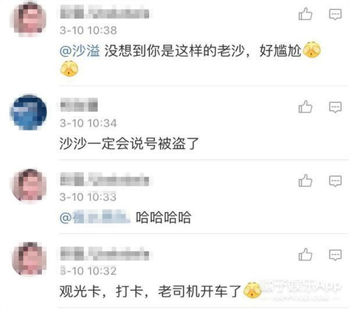This screenshot has width=349, height=309.
Task: Open avatar of the 10:32 commenter
Action: pyautogui.click(x=29, y=259)
